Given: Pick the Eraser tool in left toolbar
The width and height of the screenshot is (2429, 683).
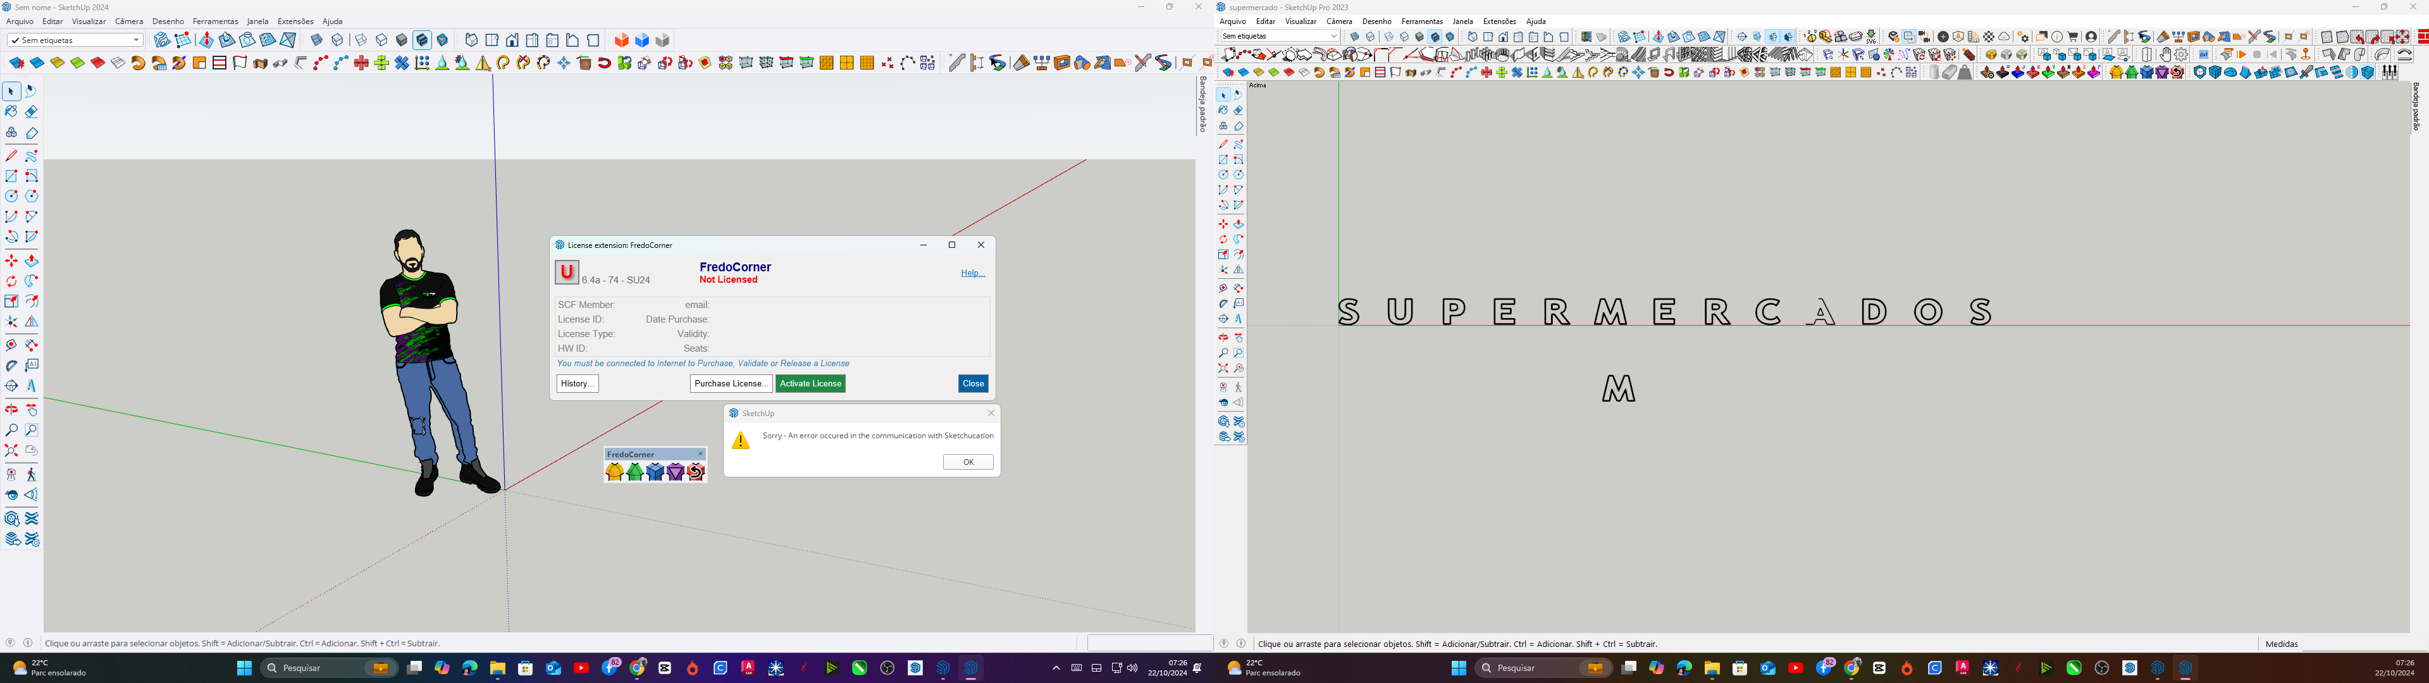Looking at the screenshot, I should [x=31, y=111].
